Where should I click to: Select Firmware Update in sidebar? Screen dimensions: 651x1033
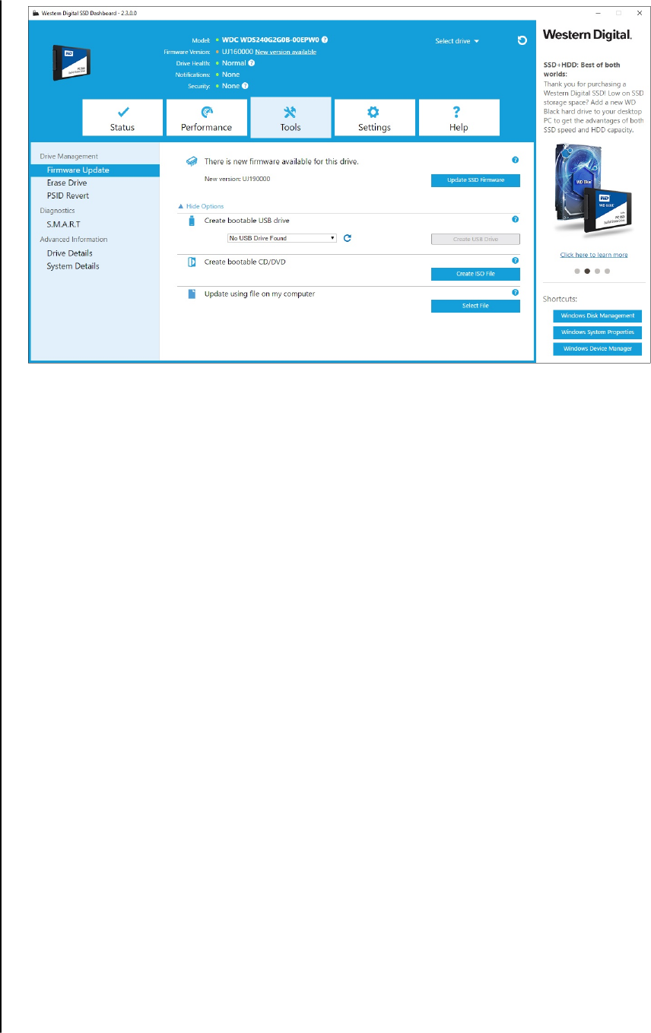click(95, 170)
